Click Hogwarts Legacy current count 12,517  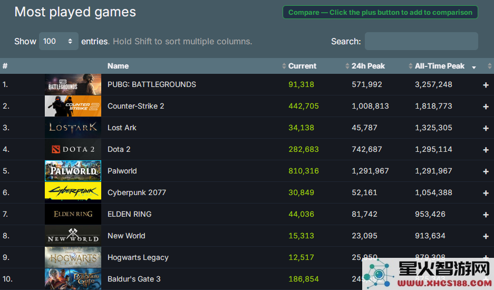point(301,257)
